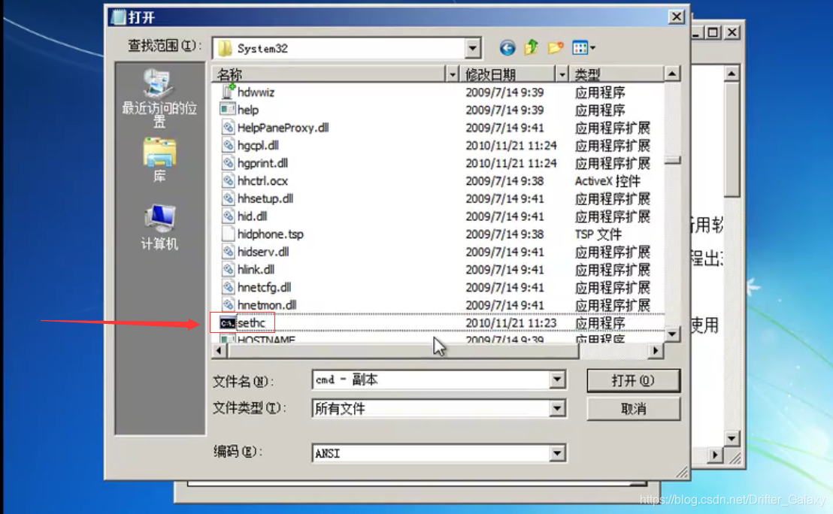
Task: Select the hlink.dll file icon
Action: pyautogui.click(x=228, y=269)
